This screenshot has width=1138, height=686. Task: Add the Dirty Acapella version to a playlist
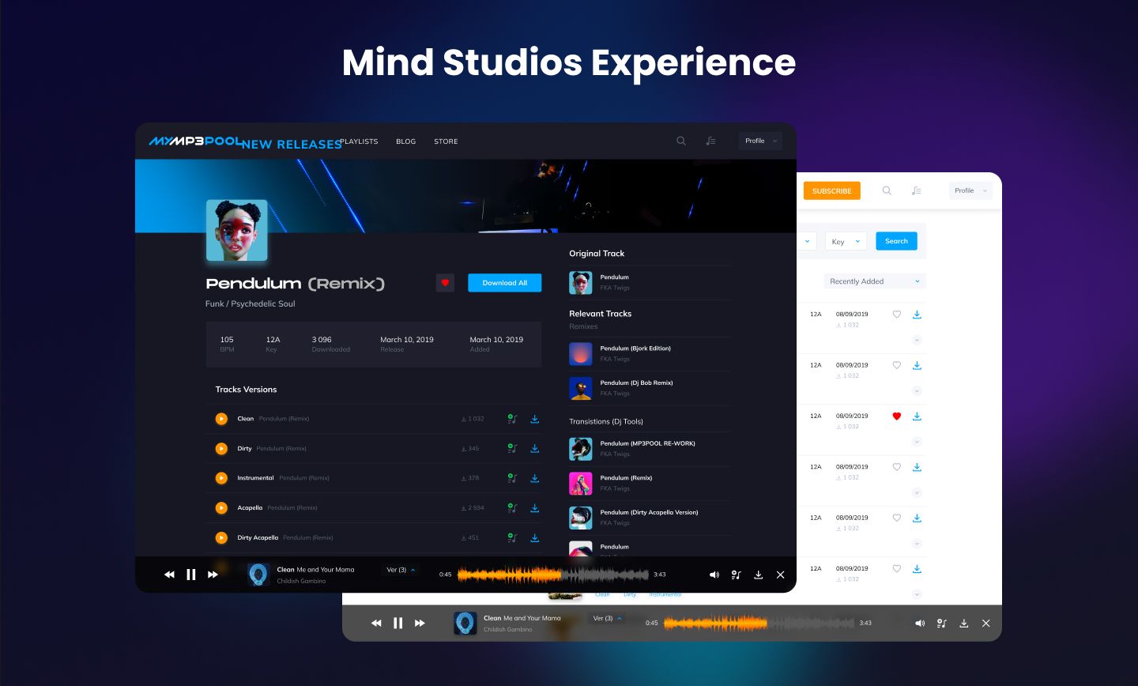coord(512,537)
